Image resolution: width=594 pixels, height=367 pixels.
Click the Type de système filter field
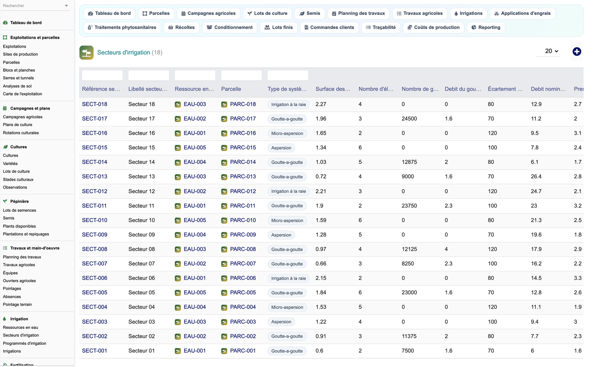[288, 76]
